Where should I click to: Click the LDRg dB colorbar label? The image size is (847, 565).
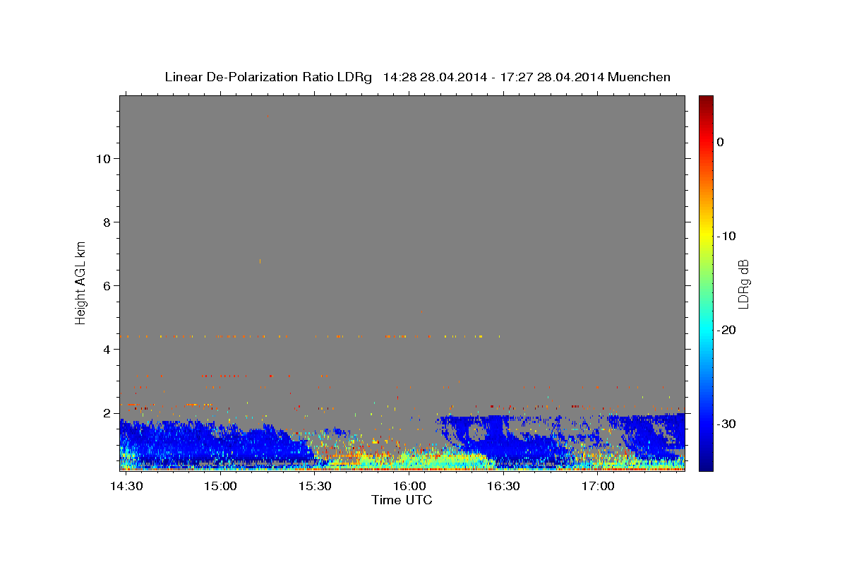click(743, 284)
